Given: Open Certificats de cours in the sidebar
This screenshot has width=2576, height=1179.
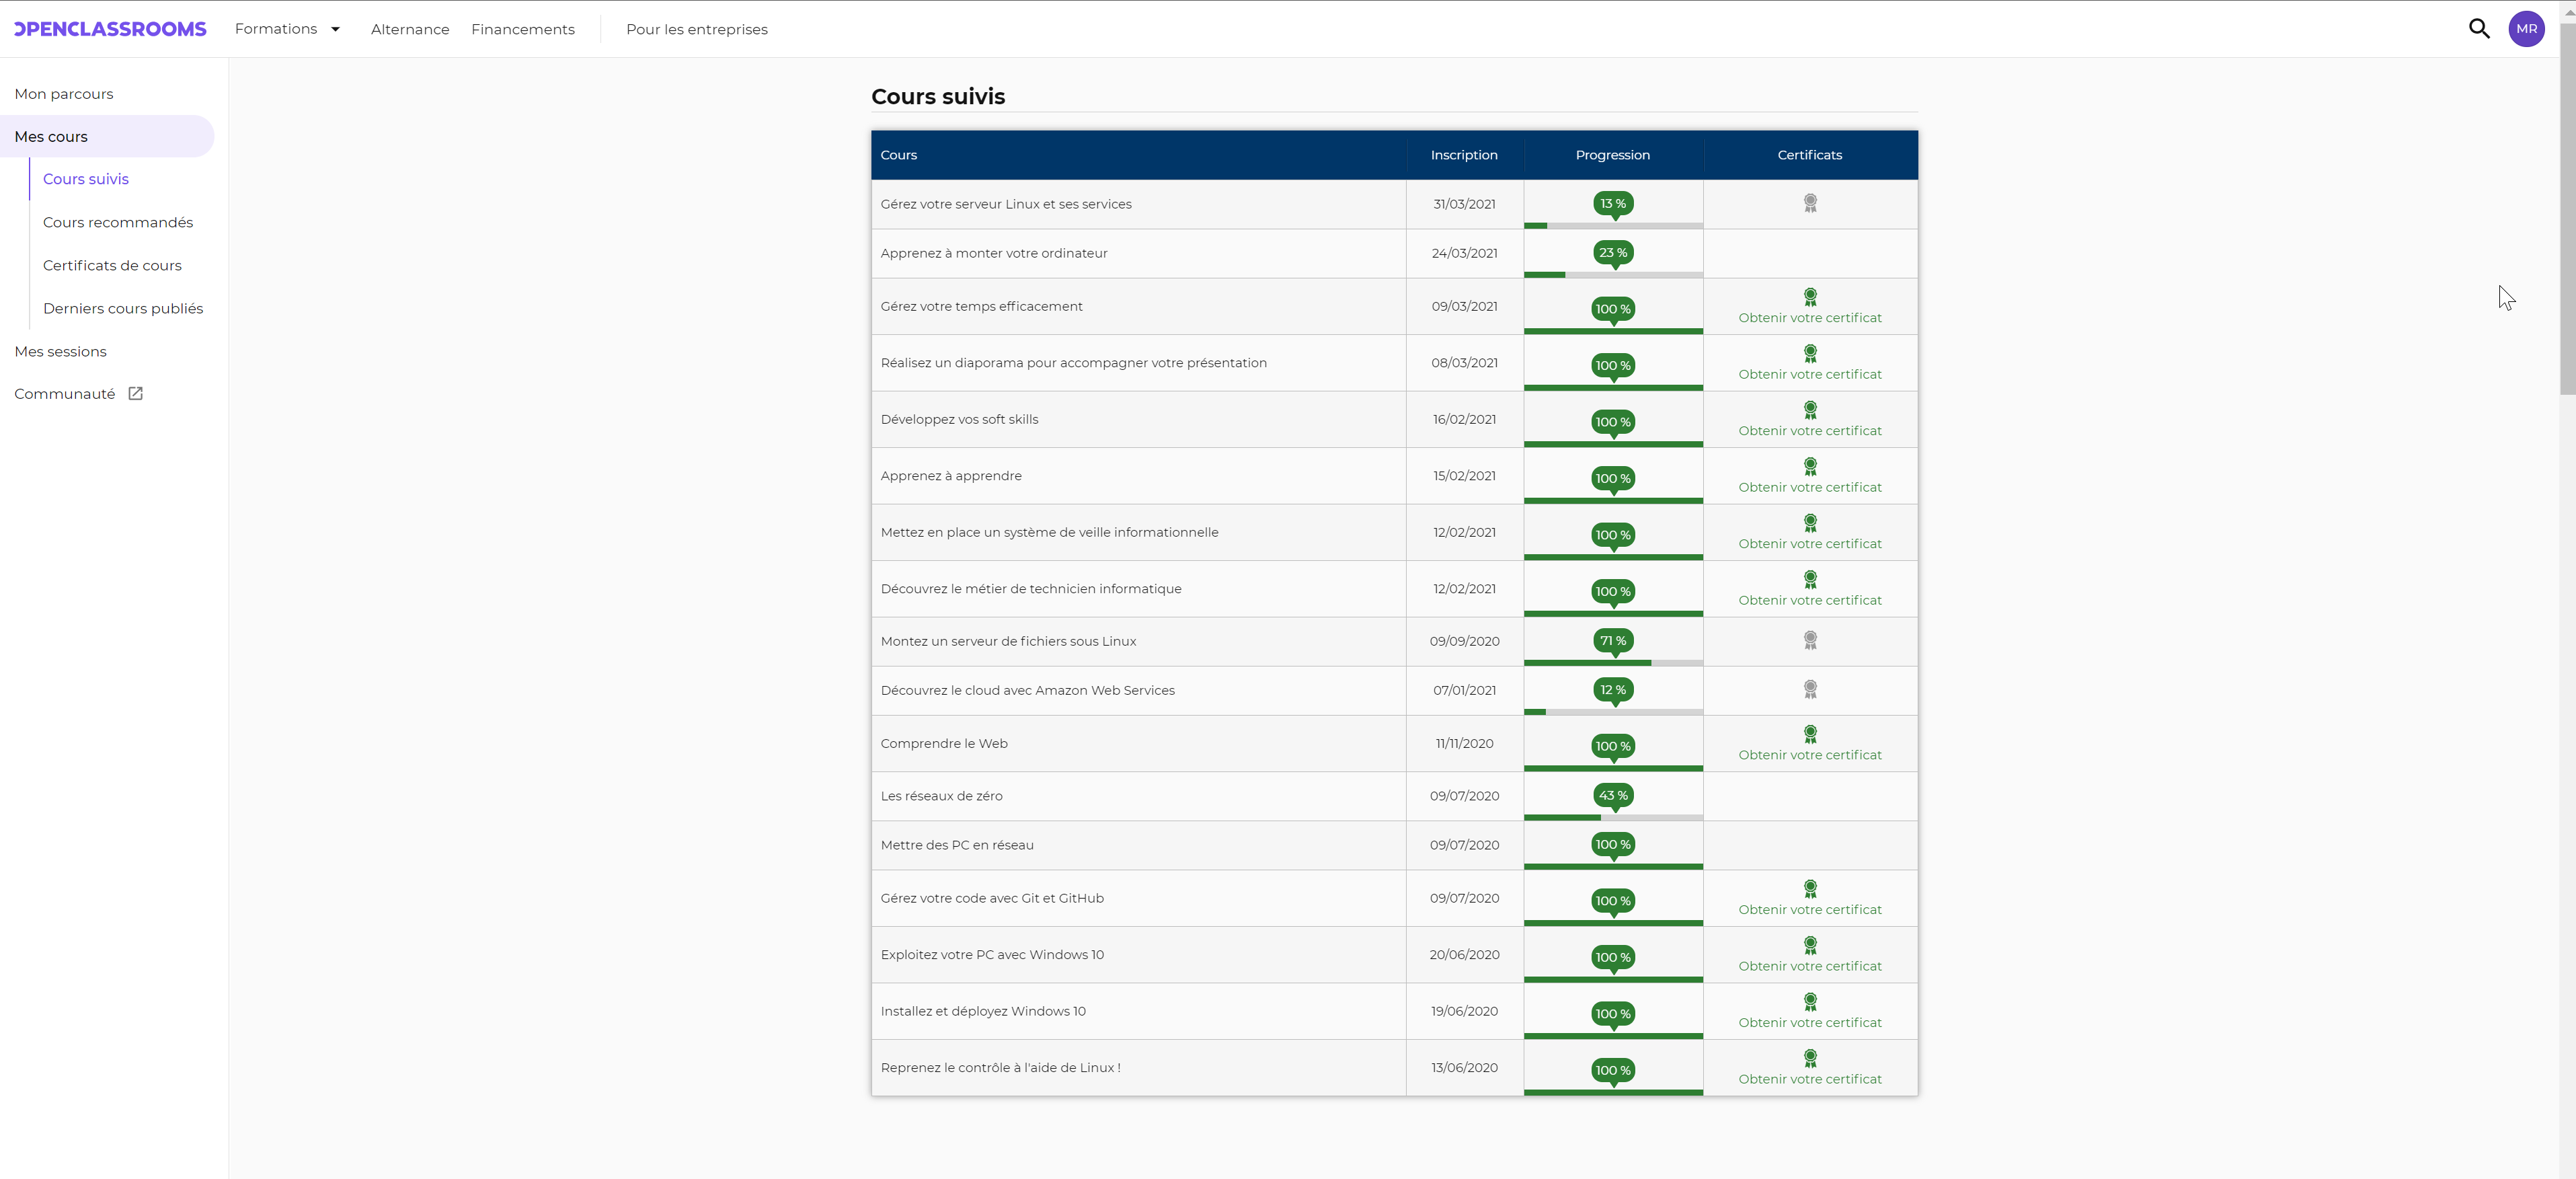Looking at the screenshot, I should pyautogui.click(x=112, y=265).
